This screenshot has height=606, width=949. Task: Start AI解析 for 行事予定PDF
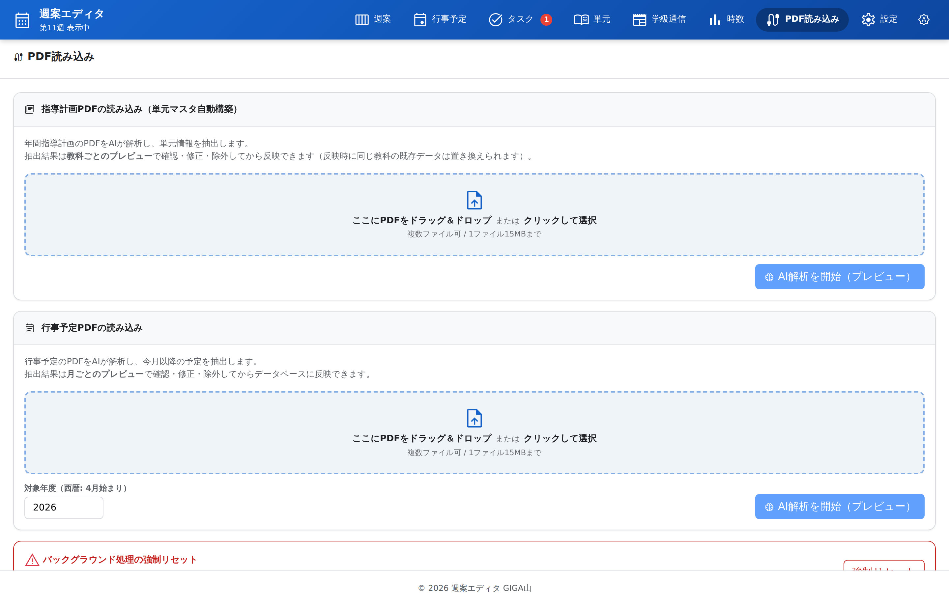[840, 506]
